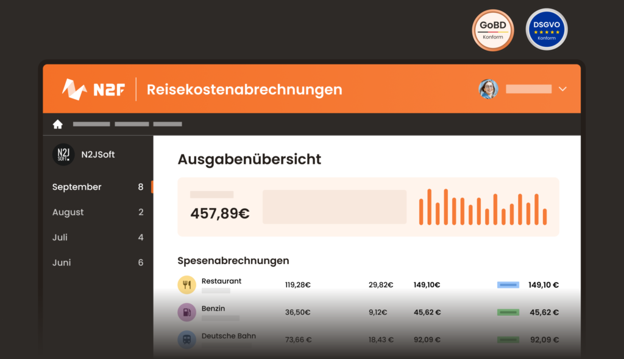Toggle the green status bar on the Benzin row
This screenshot has height=359, width=624.
508,312
